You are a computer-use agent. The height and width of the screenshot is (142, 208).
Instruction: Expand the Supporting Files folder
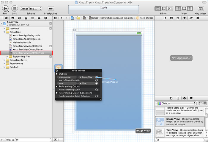[7, 57]
